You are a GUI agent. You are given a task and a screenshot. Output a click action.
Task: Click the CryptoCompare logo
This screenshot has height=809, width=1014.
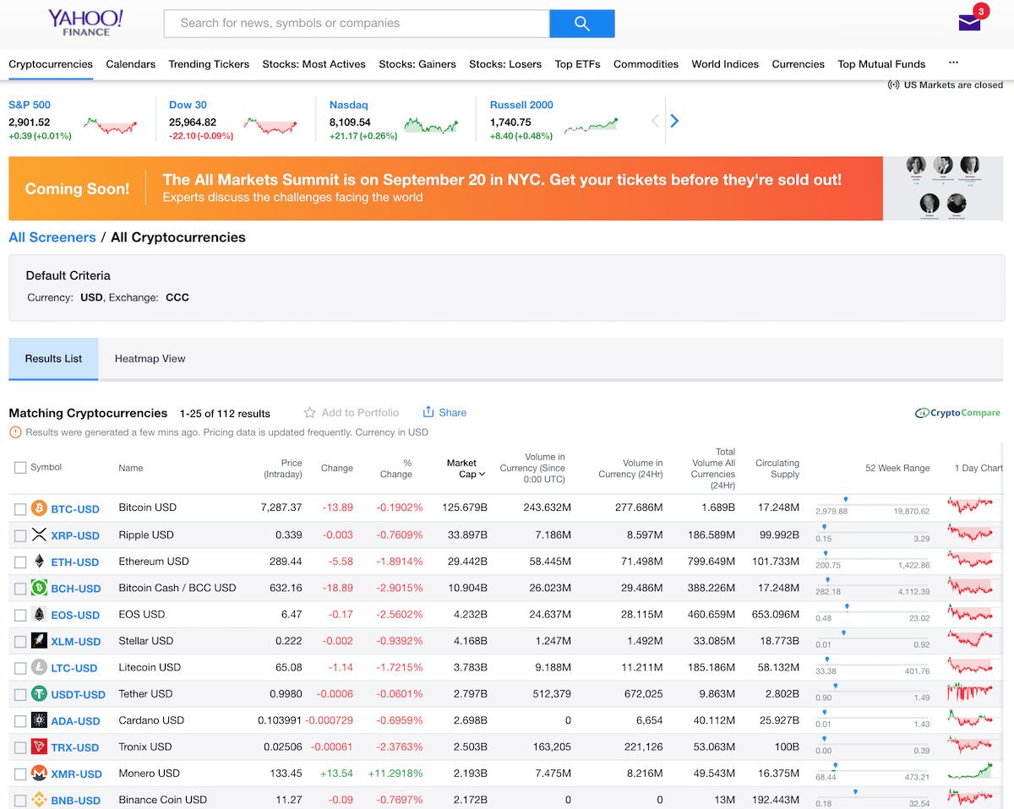958,413
